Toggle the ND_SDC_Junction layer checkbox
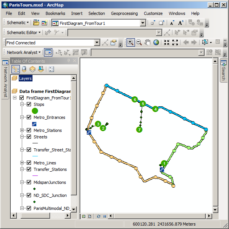The image size is (229, 229). coord(29,195)
